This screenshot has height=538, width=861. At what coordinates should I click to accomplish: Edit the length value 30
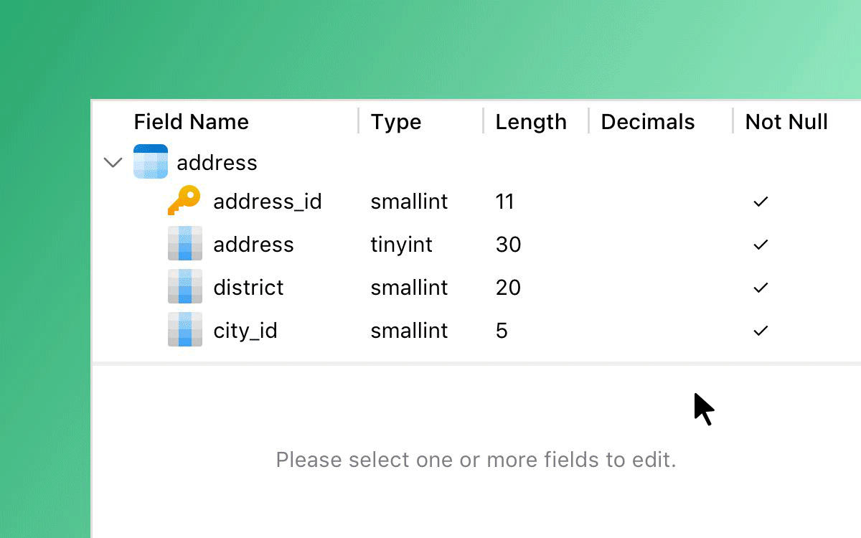pyautogui.click(x=508, y=245)
